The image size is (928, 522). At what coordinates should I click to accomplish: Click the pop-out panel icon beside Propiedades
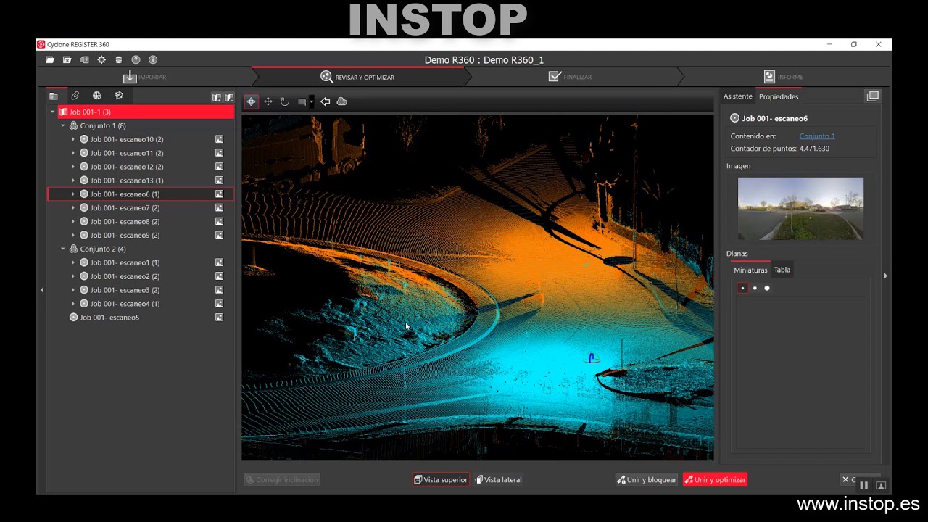click(873, 96)
